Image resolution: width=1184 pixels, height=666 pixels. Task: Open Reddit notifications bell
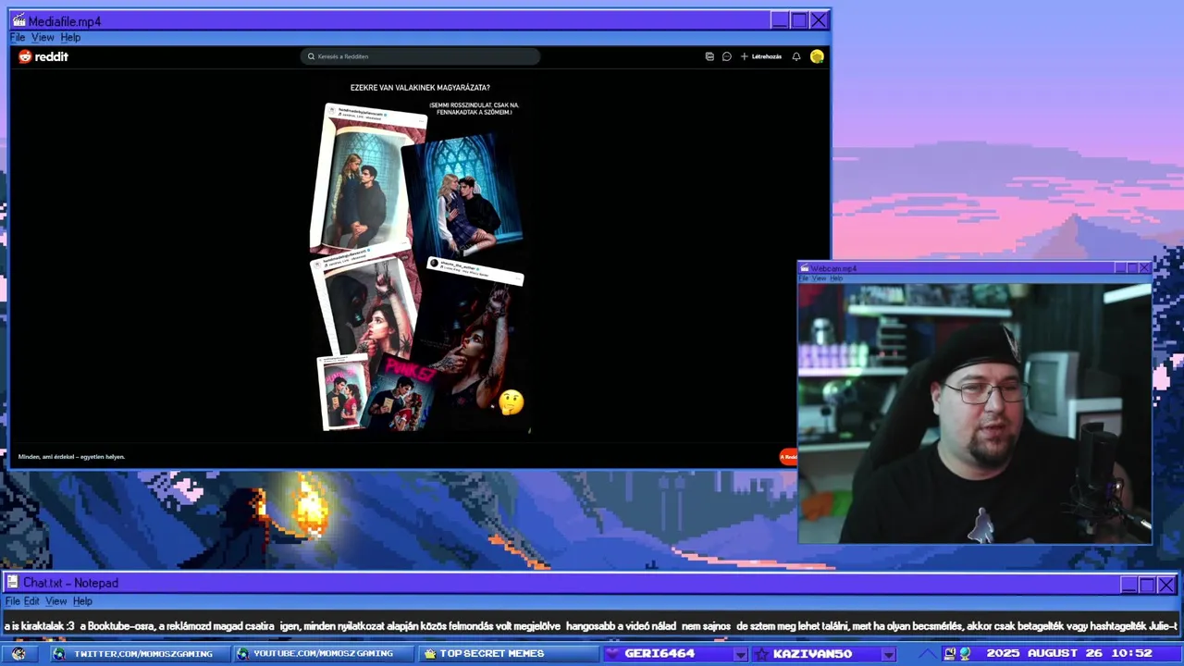(795, 56)
